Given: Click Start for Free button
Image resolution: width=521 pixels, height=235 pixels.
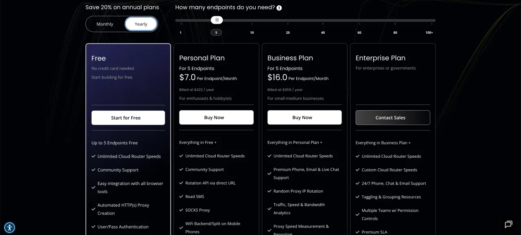Looking at the screenshot, I should pyautogui.click(x=128, y=118).
